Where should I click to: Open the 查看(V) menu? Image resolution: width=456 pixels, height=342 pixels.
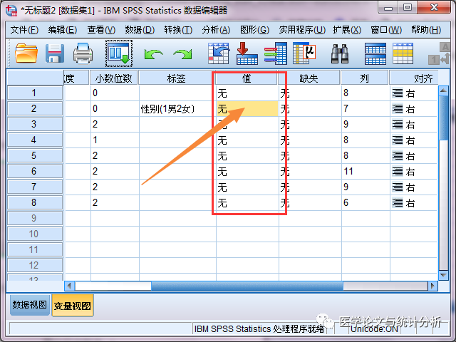(x=101, y=30)
